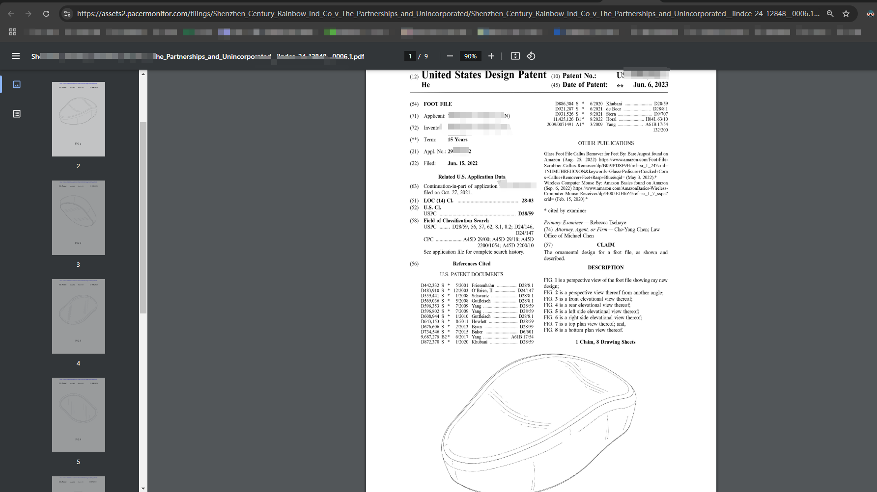Bookmark this page with star icon

tap(846, 14)
